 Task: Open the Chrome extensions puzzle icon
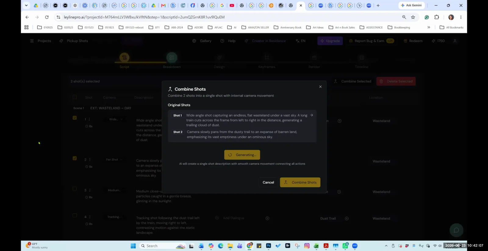pyautogui.click(x=437, y=17)
